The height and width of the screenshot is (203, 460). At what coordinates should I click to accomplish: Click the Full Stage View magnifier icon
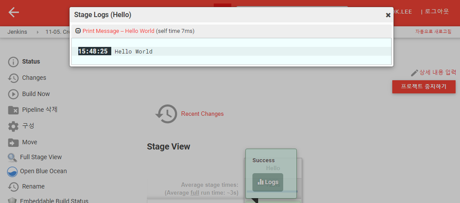12,157
